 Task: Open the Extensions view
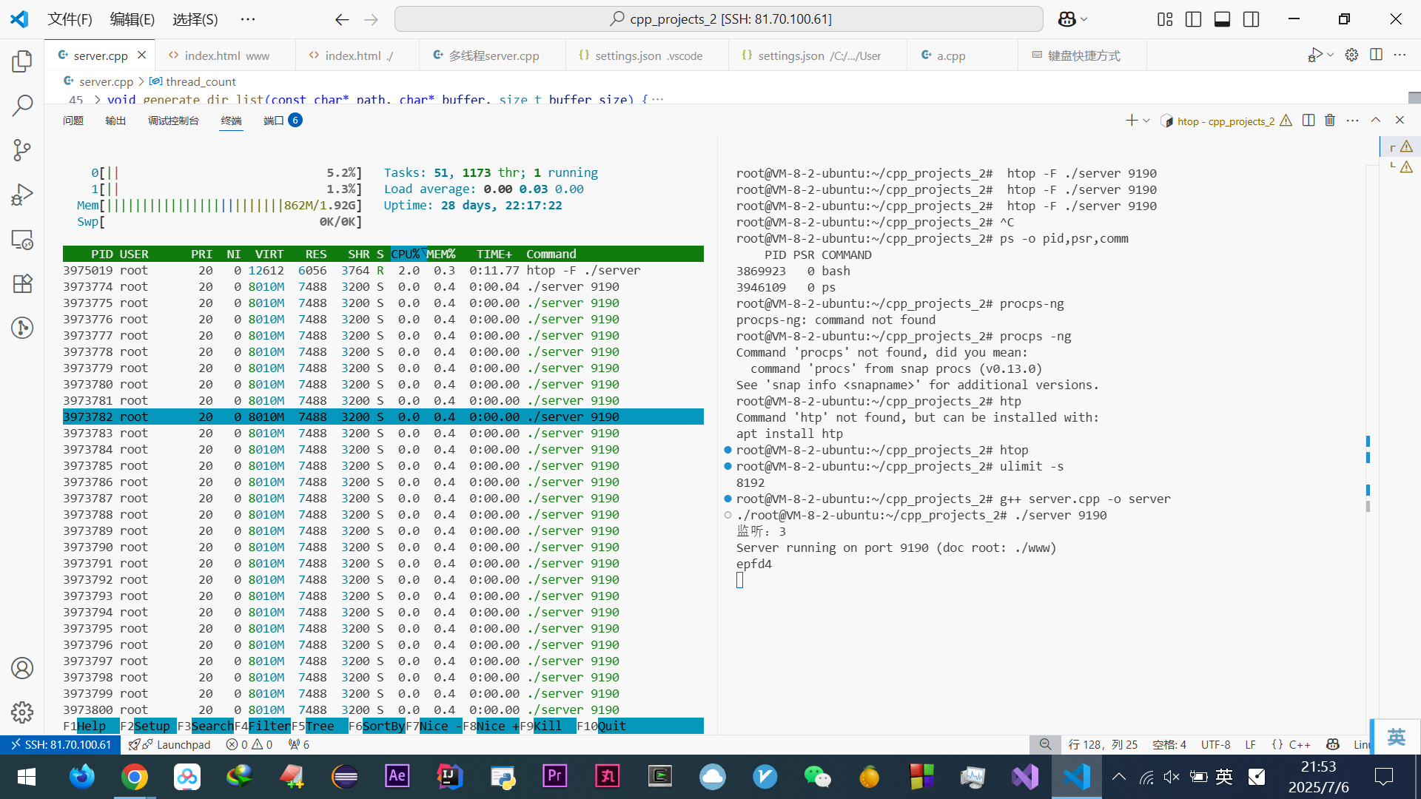coord(22,284)
